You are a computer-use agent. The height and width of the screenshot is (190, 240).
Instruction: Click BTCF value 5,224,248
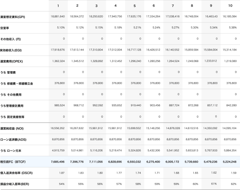point(230,162)
